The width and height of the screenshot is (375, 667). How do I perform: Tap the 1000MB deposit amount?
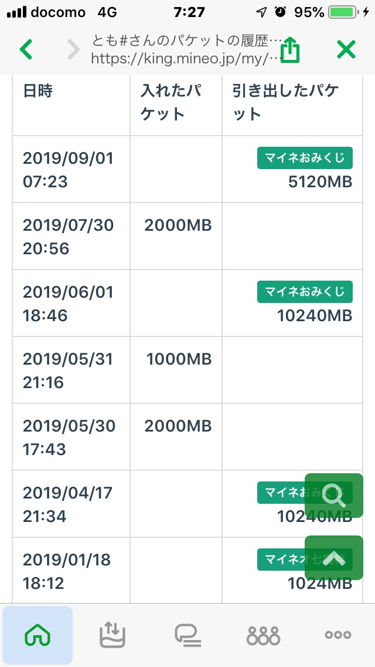click(x=179, y=359)
